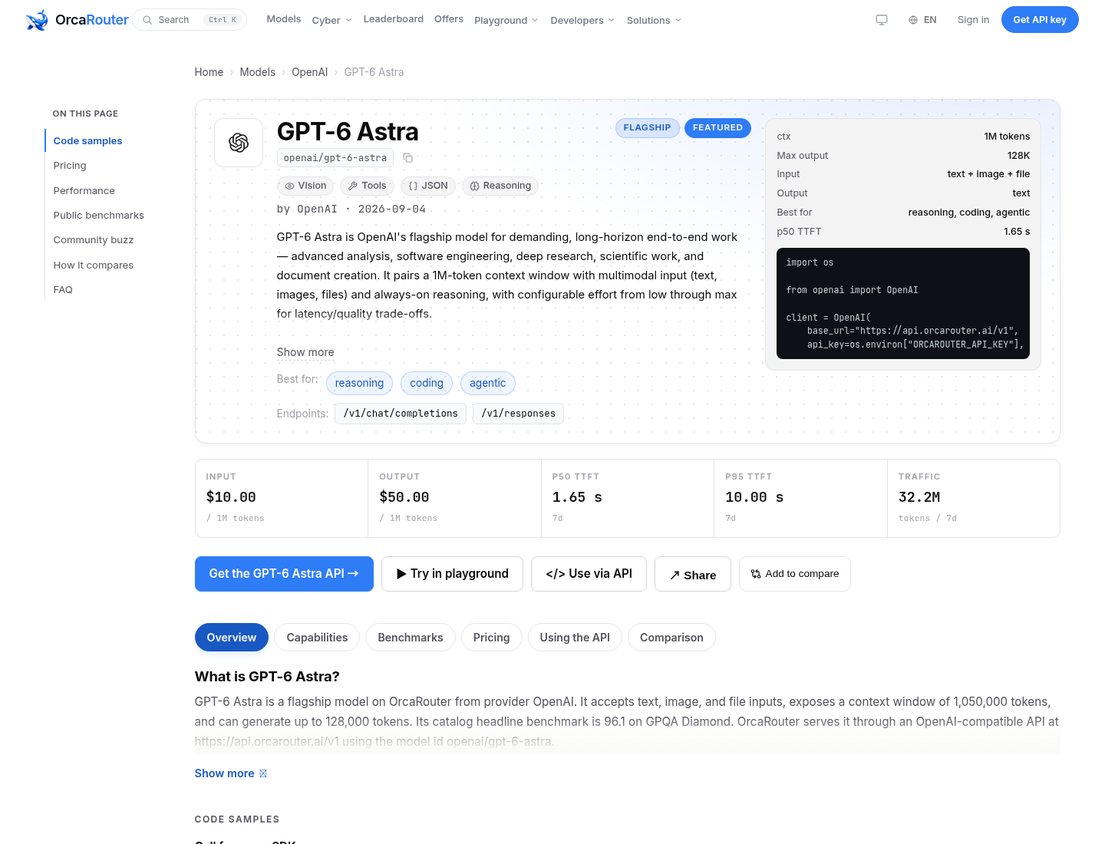1105x844 pixels.
Task: Click the OpenAI logo thumbnail
Action: 239,143
